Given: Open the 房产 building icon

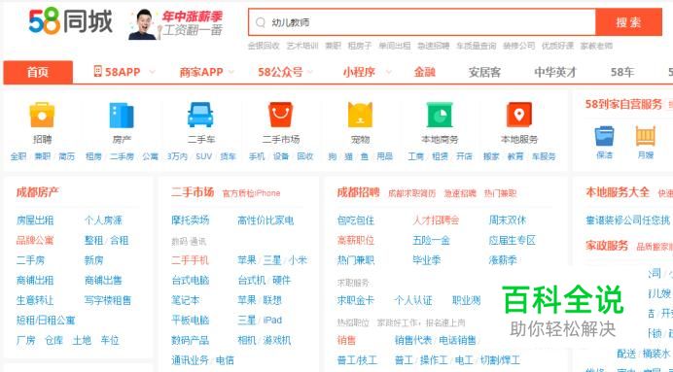Looking at the screenshot, I should pyautogui.click(x=122, y=115).
